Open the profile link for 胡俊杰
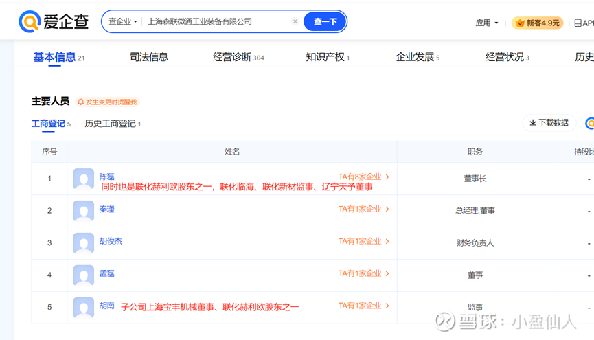Image resolution: width=594 pixels, height=340 pixels. (x=111, y=242)
